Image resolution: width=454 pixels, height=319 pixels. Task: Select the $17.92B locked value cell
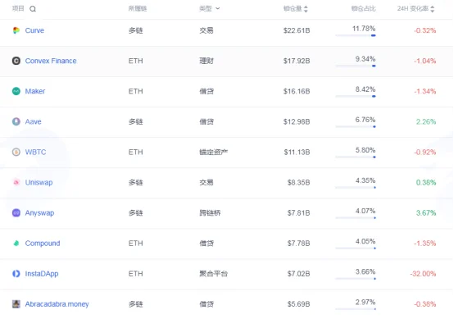tap(297, 61)
